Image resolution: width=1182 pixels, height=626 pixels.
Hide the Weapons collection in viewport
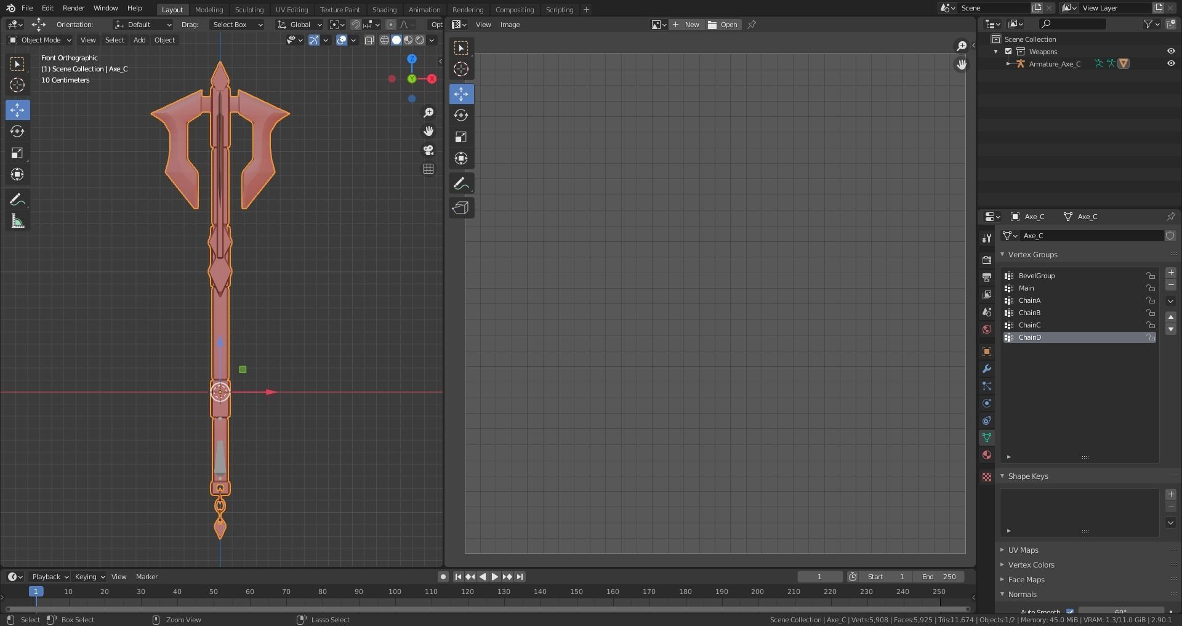pos(1171,52)
